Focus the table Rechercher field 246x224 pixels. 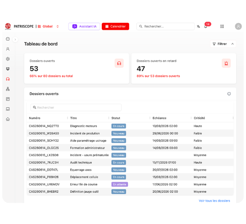tap(76, 108)
